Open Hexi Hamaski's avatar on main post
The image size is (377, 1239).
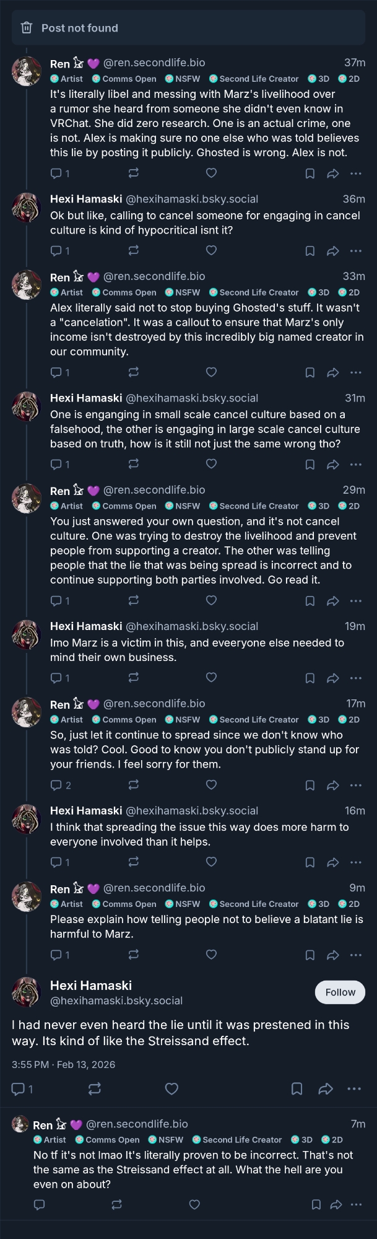[x=26, y=992]
